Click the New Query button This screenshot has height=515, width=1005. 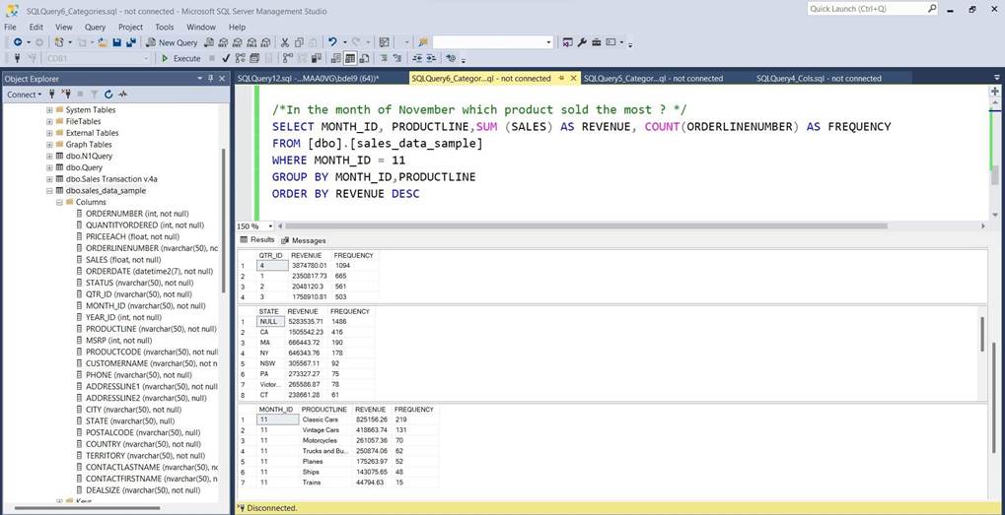click(172, 42)
